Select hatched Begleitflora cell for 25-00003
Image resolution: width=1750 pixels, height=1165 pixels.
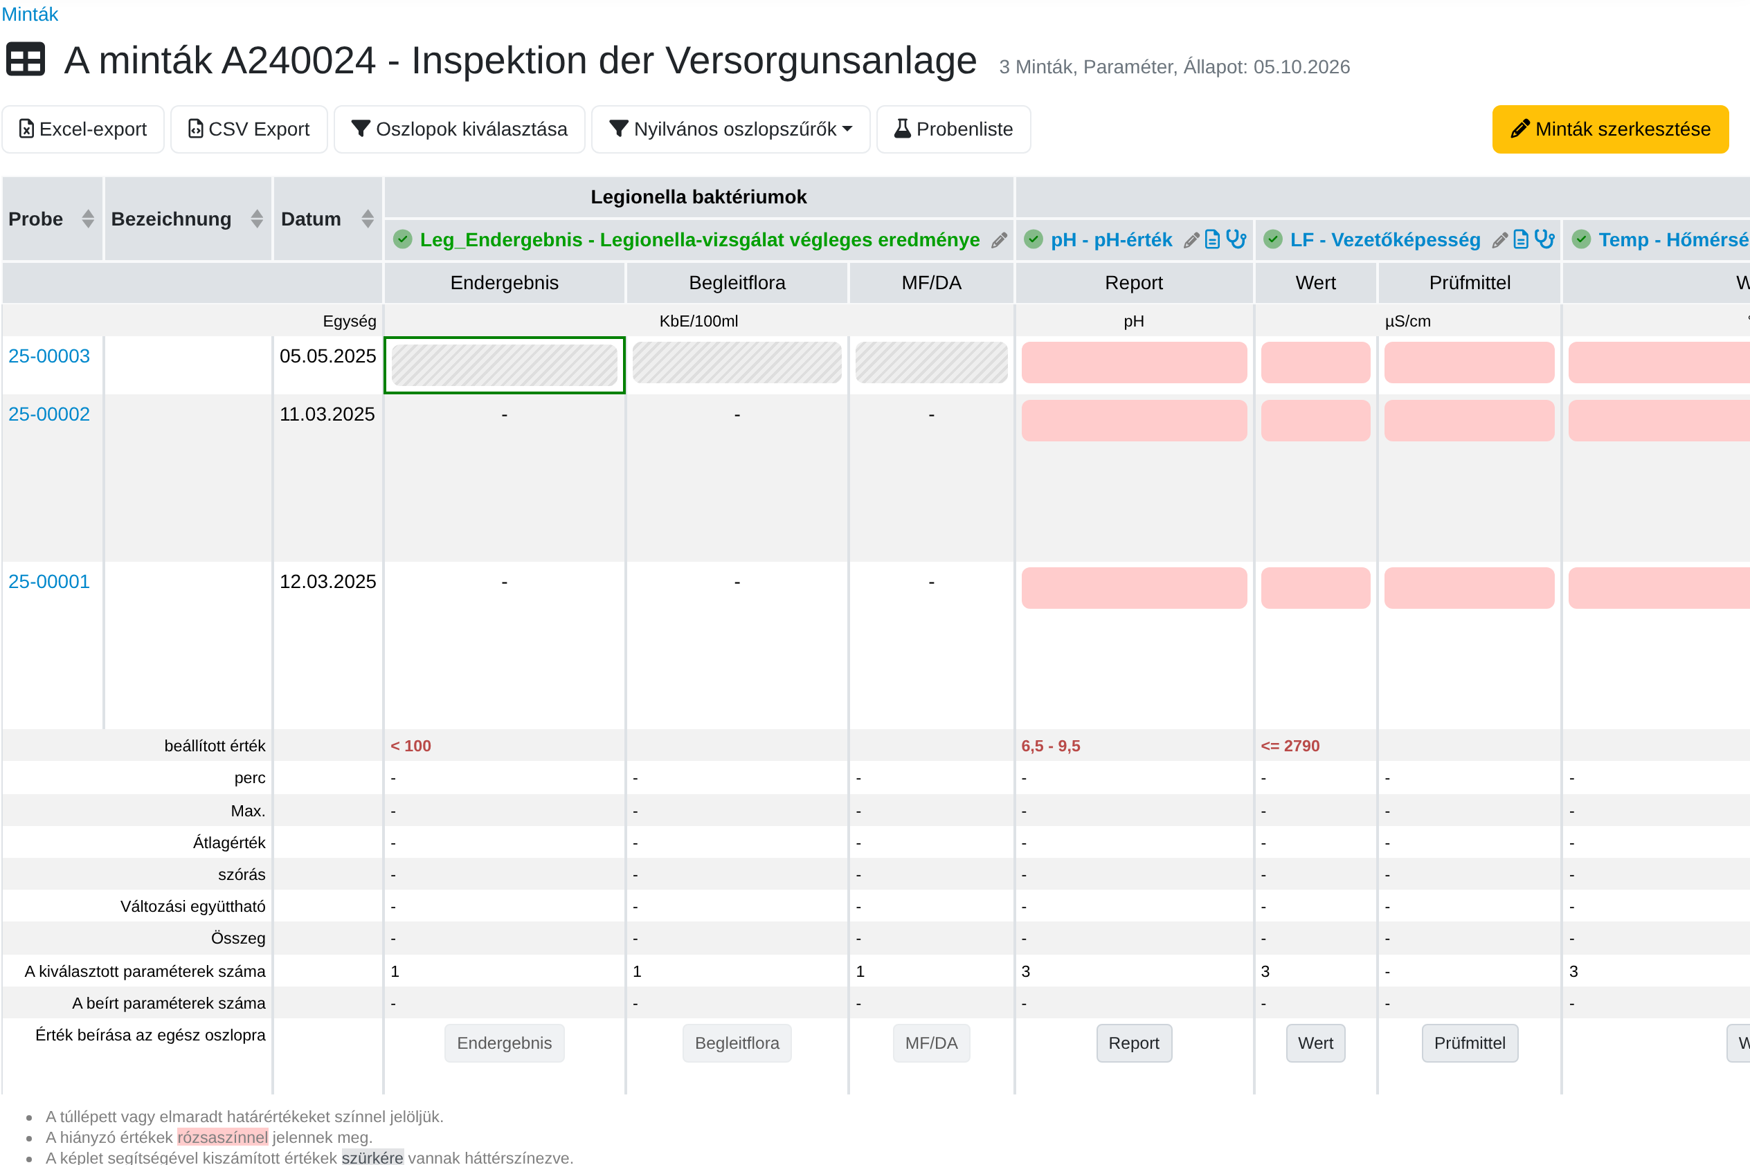coord(737,363)
